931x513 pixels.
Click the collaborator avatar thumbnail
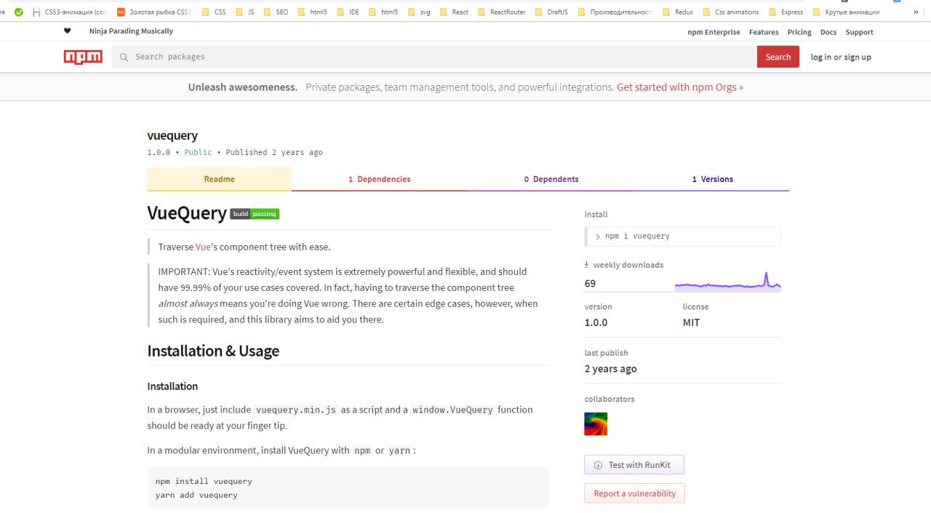click(596, 423)
